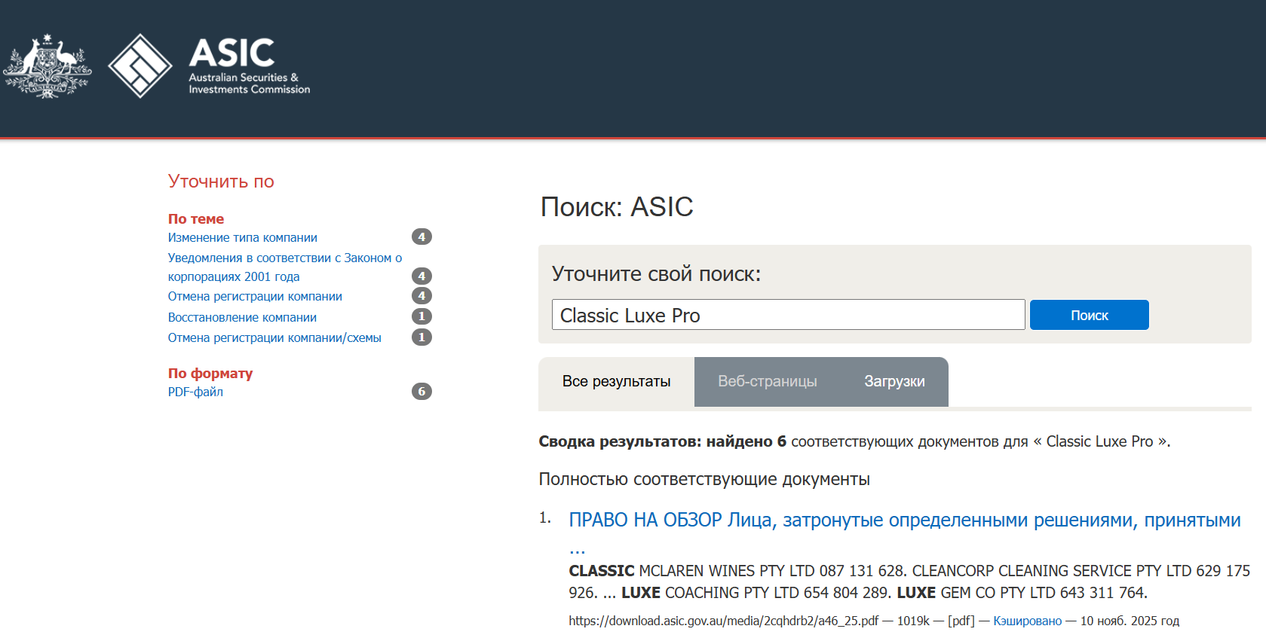Open the 'Кэшировано' cached version link
The width and height of the screenshot is (1266, 638).
[x=1027, y=621]
